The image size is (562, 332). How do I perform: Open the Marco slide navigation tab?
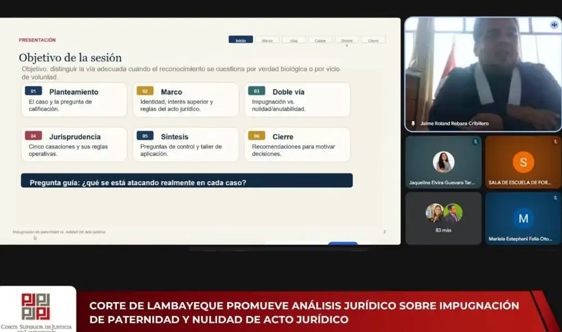point(267,40)
